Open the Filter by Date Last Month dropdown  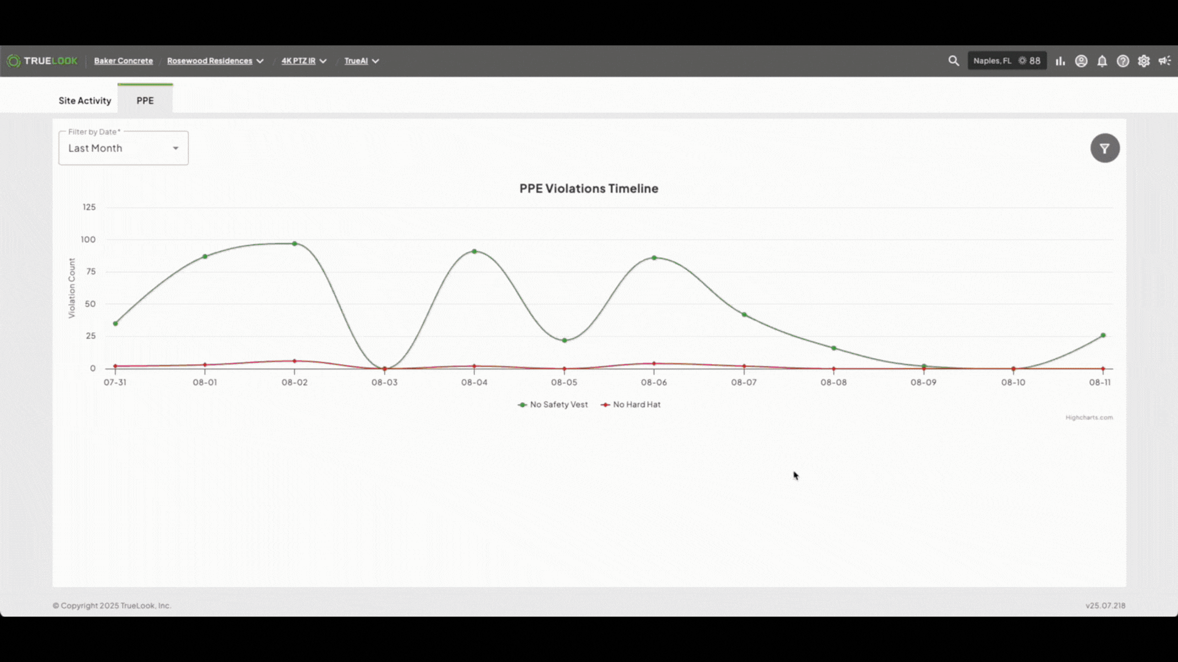123,148
